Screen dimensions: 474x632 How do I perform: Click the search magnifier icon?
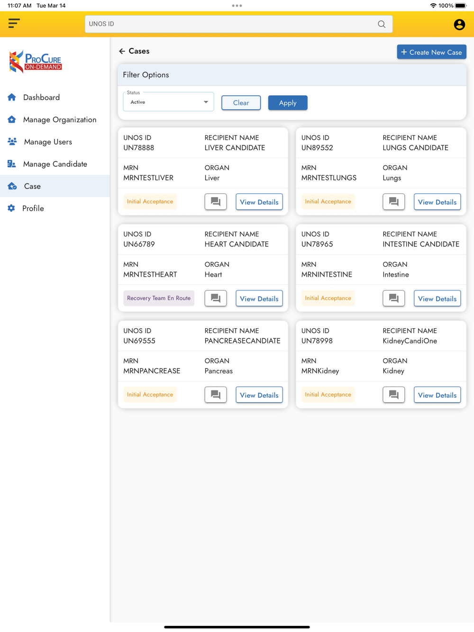coord(382,24)
